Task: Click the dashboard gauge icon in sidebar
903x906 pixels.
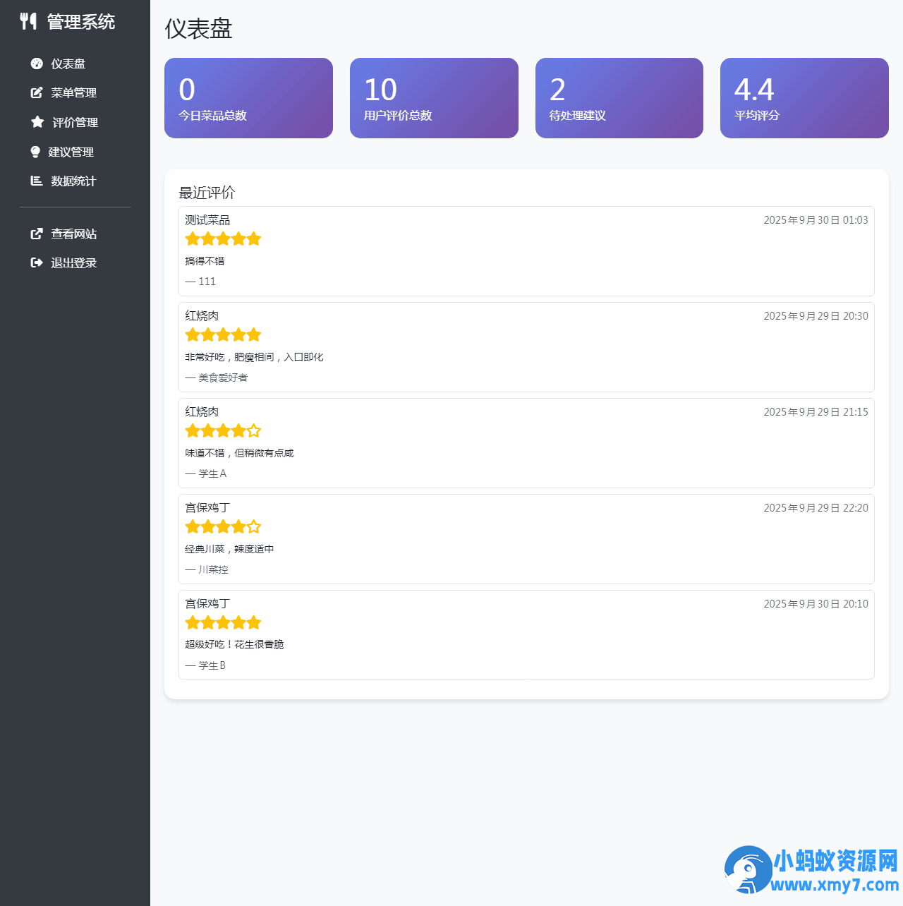Action: pos(37,64)
